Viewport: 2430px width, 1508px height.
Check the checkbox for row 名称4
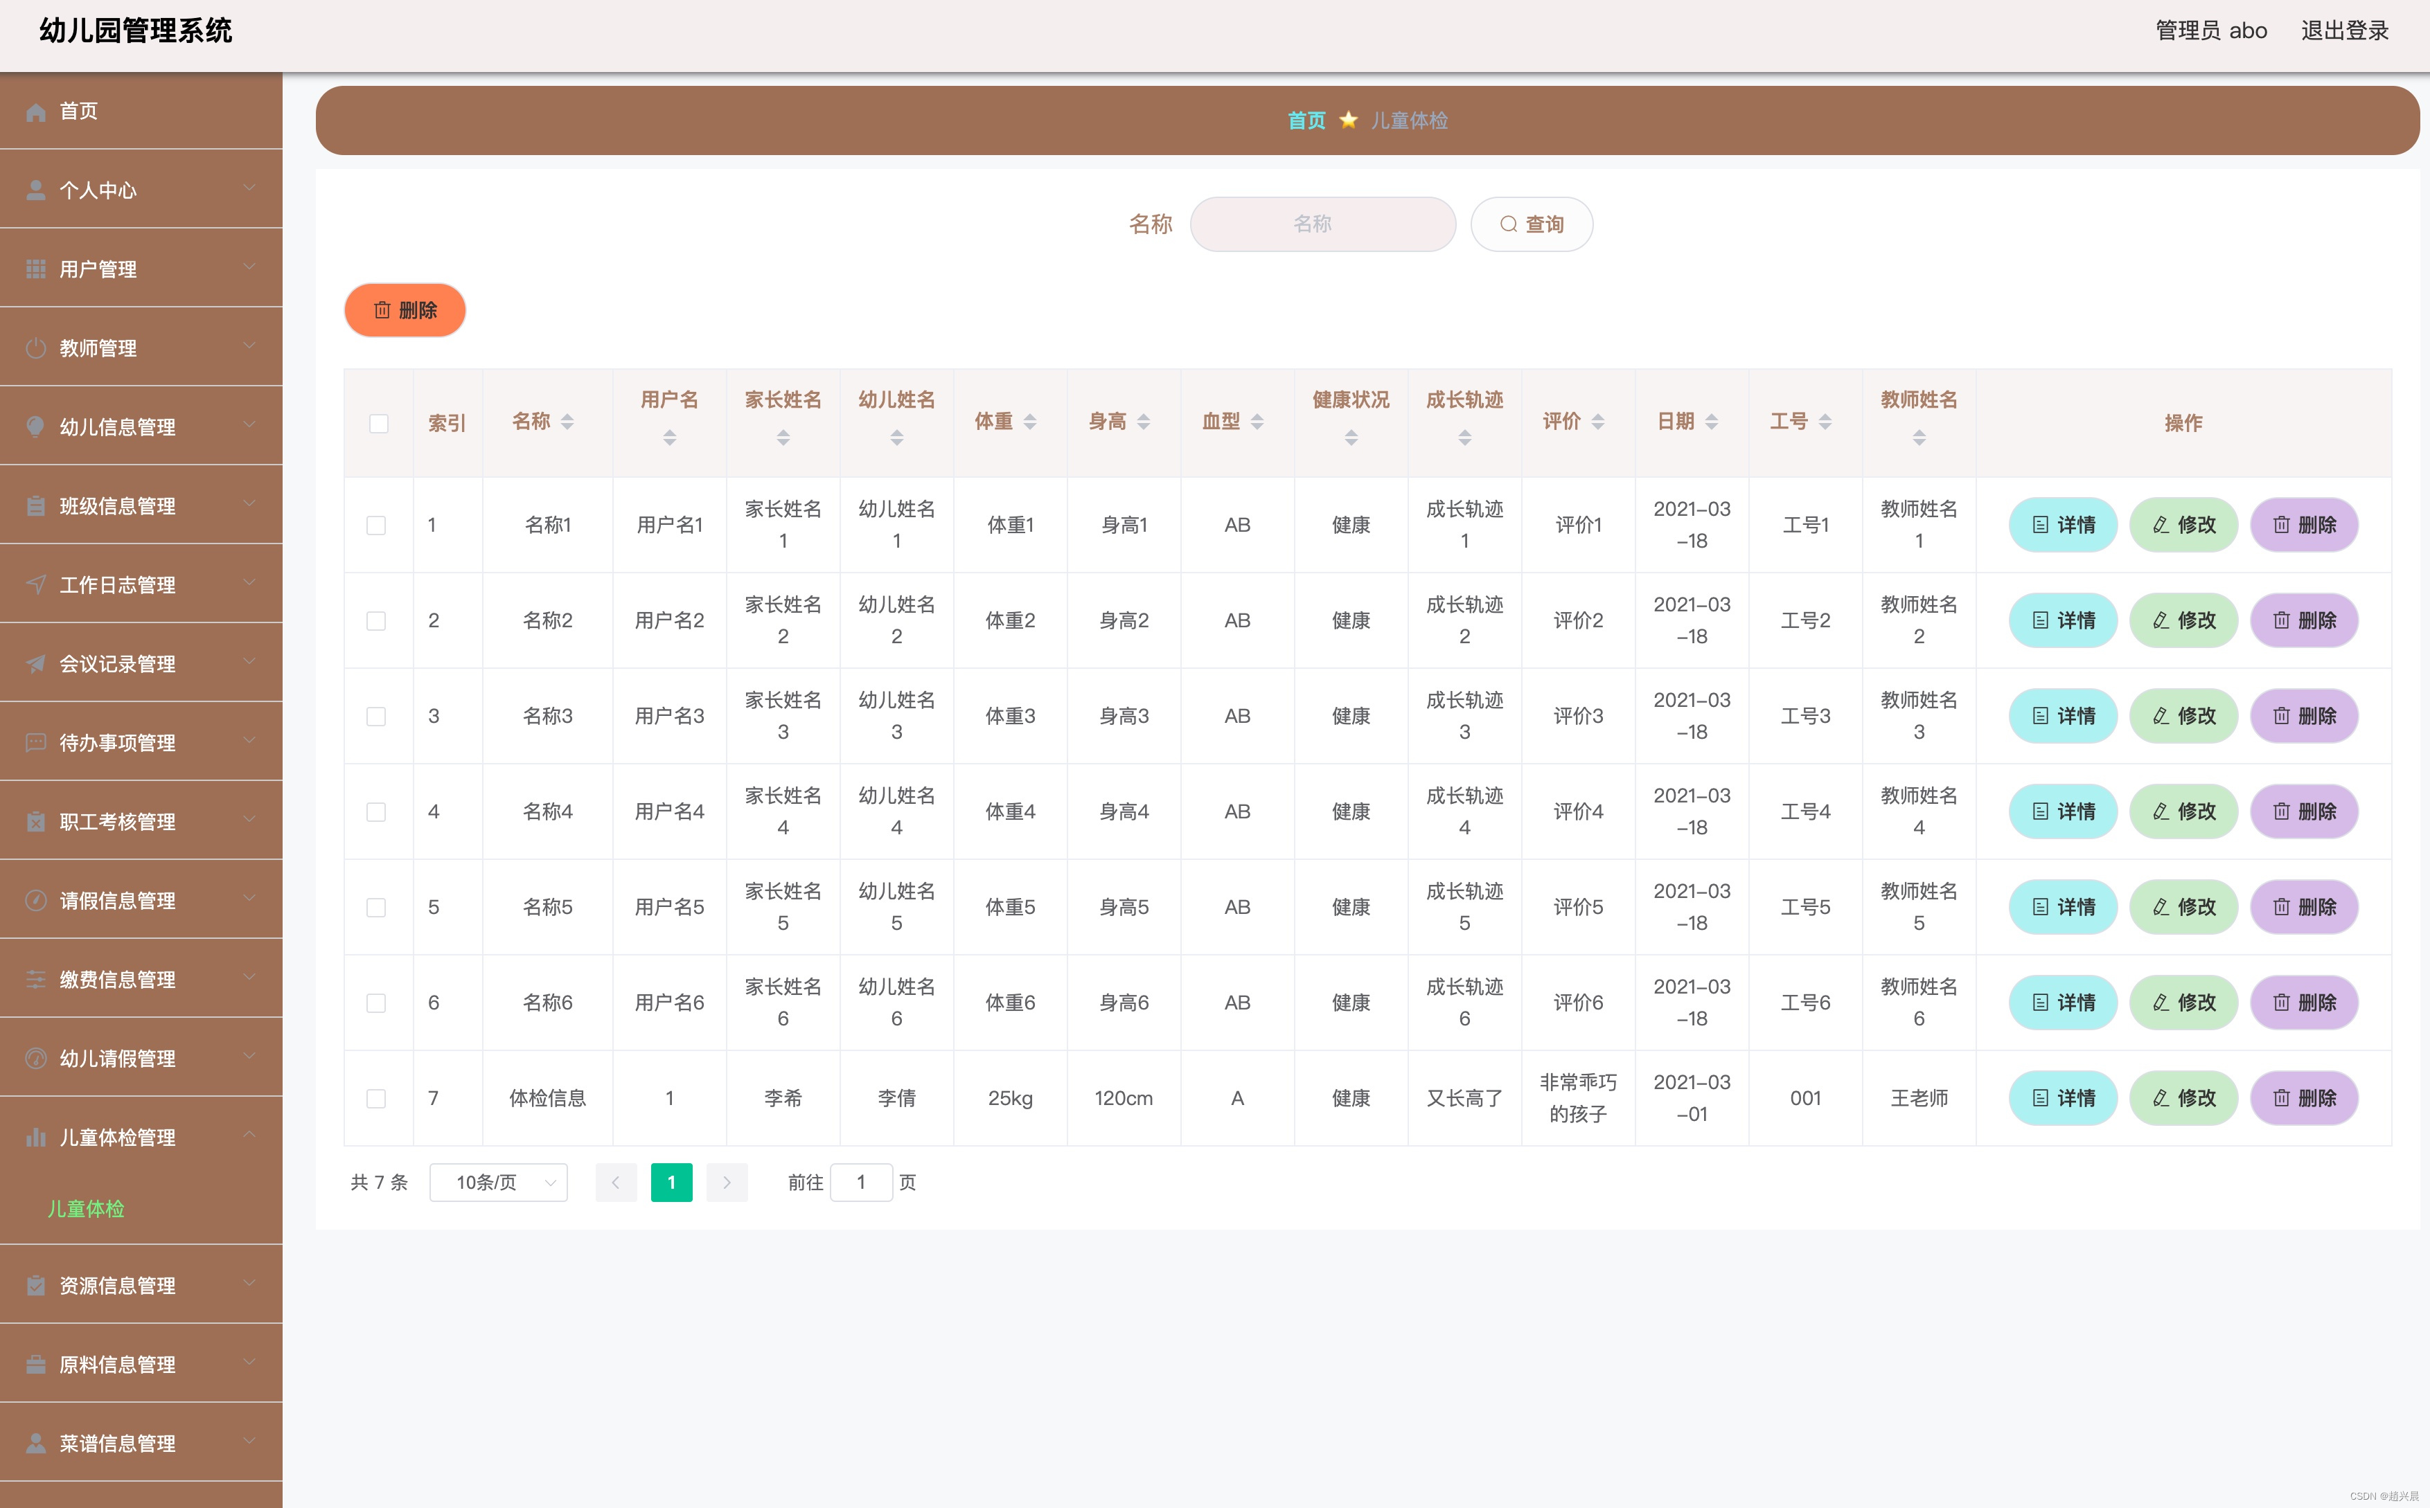tap(376, 812)
